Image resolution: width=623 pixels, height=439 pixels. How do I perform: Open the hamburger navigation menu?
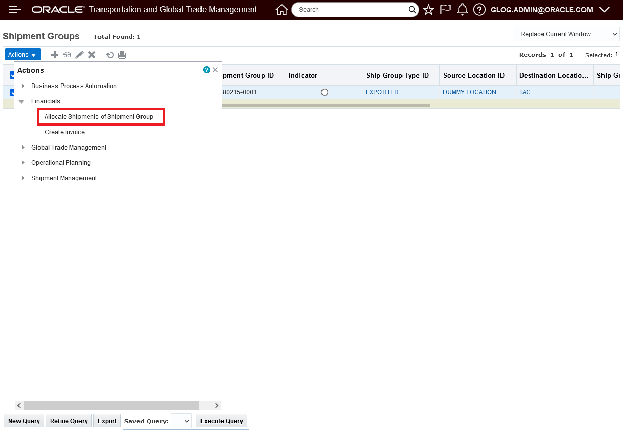point(15,10)
